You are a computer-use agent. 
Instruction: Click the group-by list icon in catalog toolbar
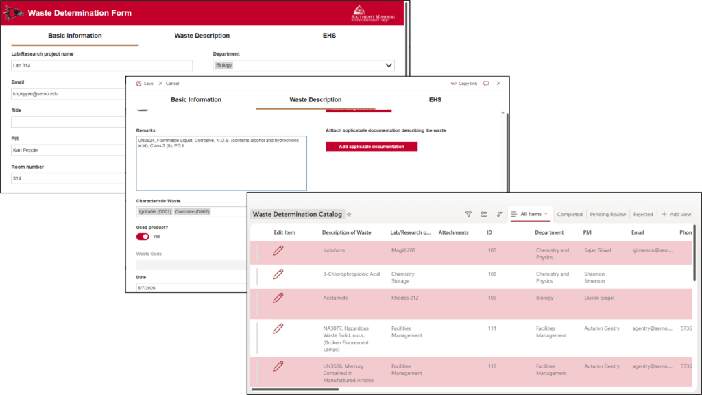point(484,215)
